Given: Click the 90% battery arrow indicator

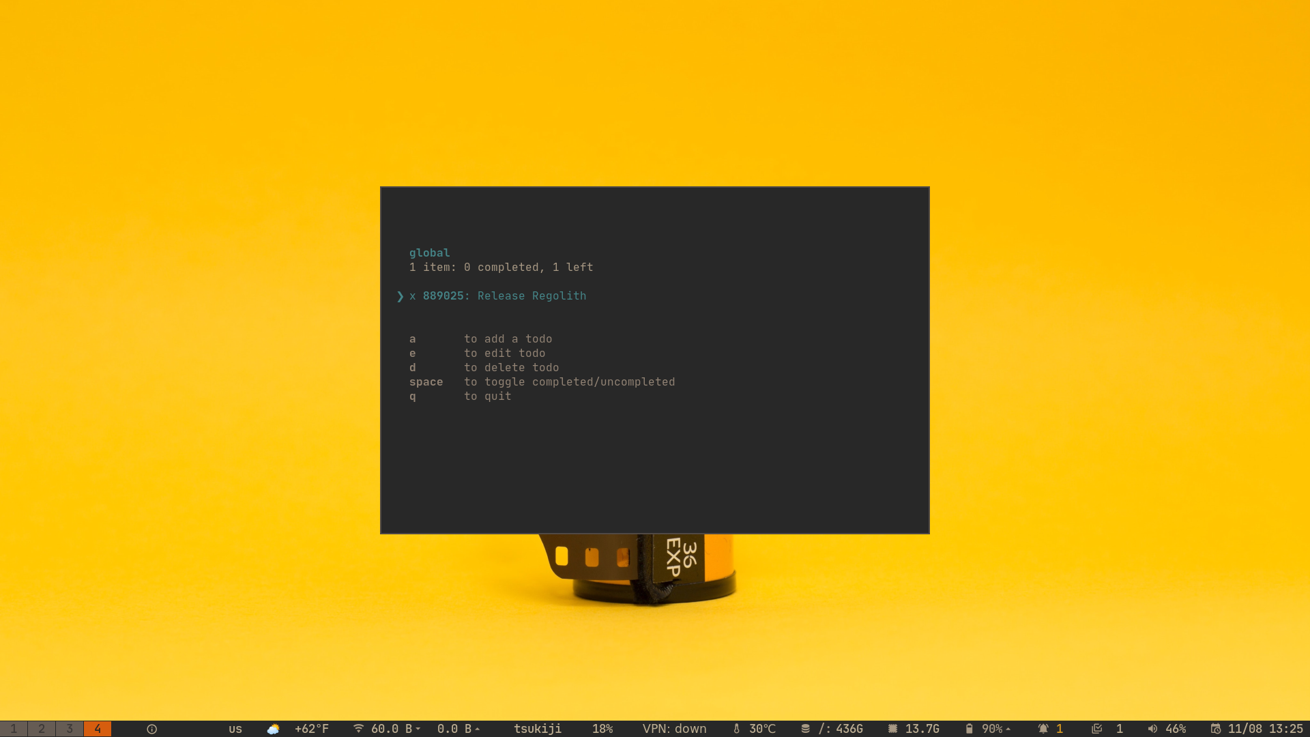Looking at the screenshot, I should [1008, 729].
